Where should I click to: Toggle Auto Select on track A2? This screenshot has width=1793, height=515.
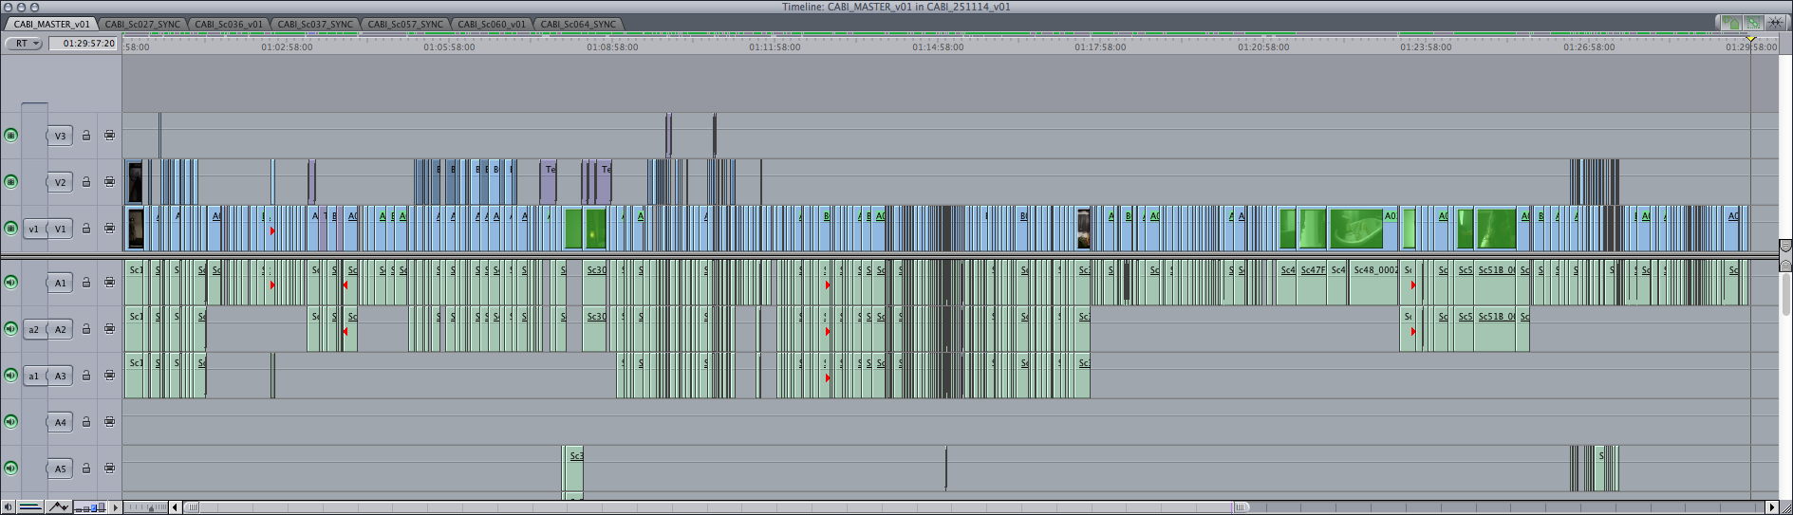[x=110, y=328]
